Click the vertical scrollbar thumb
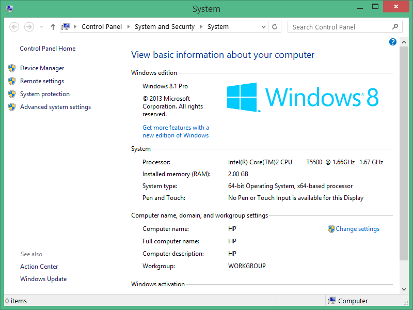 [404, 153]
